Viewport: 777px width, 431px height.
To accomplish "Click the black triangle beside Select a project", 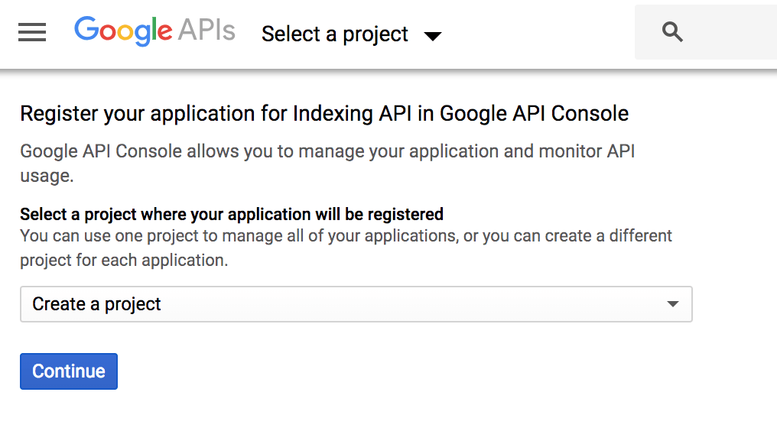I will [x=433, y=36].
